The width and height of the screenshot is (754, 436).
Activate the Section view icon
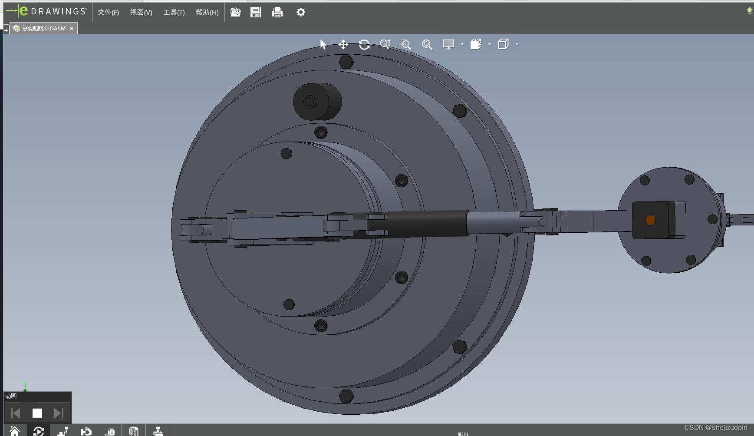point(134,431)
